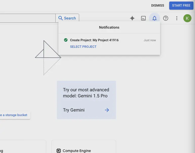This screenshot has height=153, width=195.
Task: Click the Try Gemini arrow icon
Action: pos(107,110)
